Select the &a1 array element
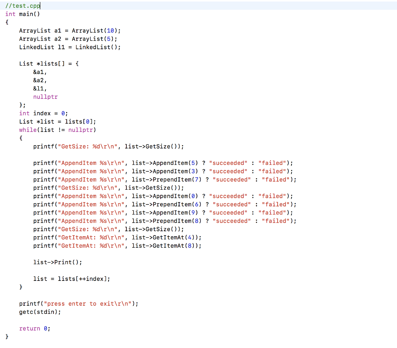Image resolution: width=397 pixels, height=348 pixels. [x=39, y=72]
